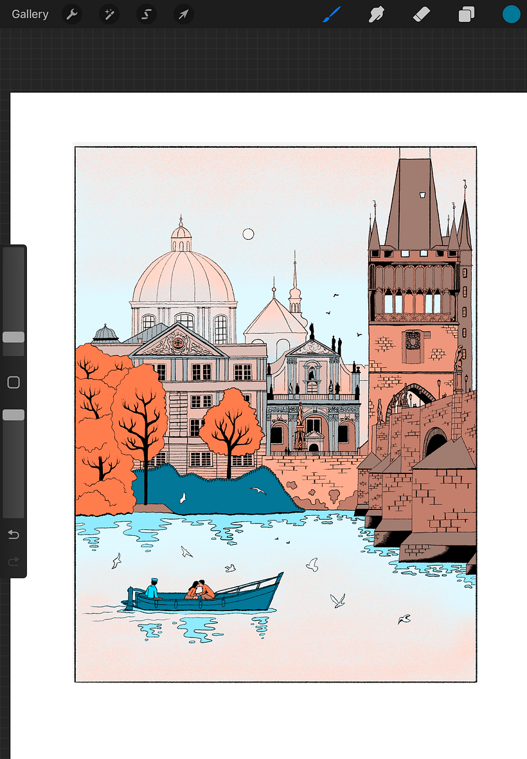This screenshot has width=527, height=759.
Task: Click the brush opacity slider handle
Action: (13, 415)
